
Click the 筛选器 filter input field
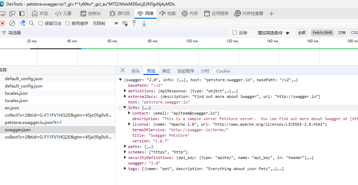point(114,33)
